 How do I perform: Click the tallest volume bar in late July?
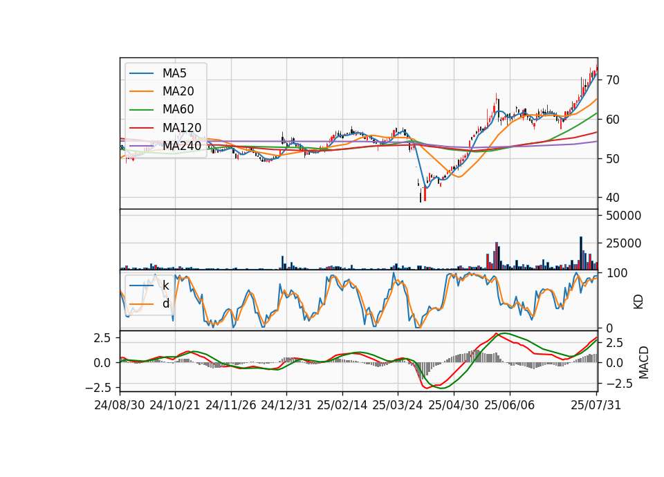(581, 253)
